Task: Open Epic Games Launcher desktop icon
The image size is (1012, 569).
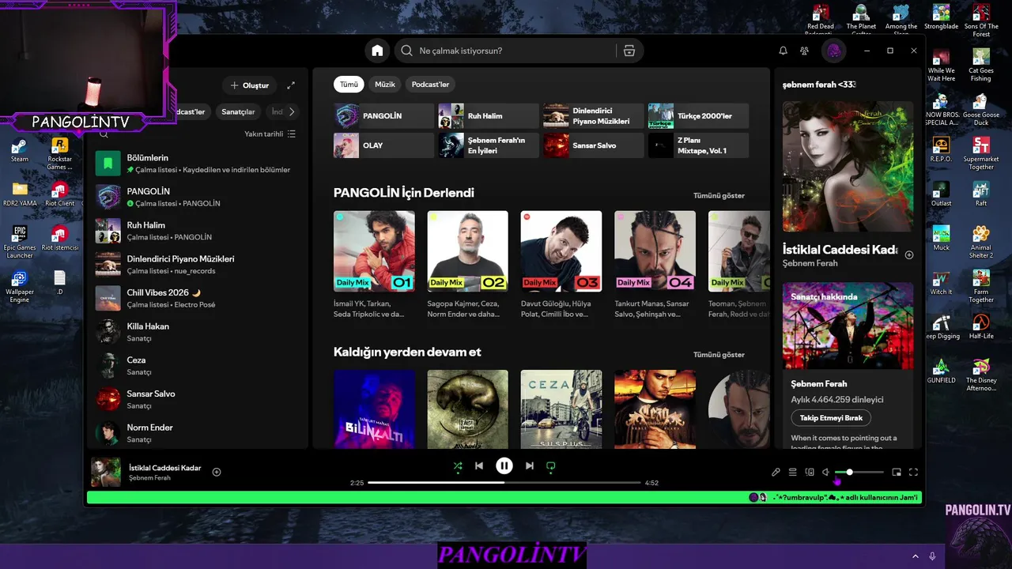Action: tap(20, 242)
